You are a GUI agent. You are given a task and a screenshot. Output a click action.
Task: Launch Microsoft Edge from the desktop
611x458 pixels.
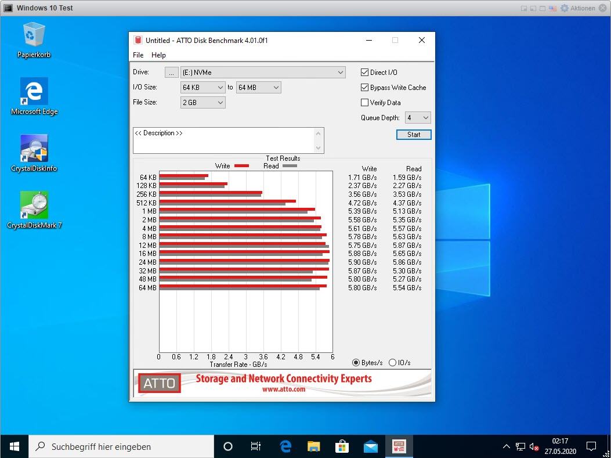point(34,97)
